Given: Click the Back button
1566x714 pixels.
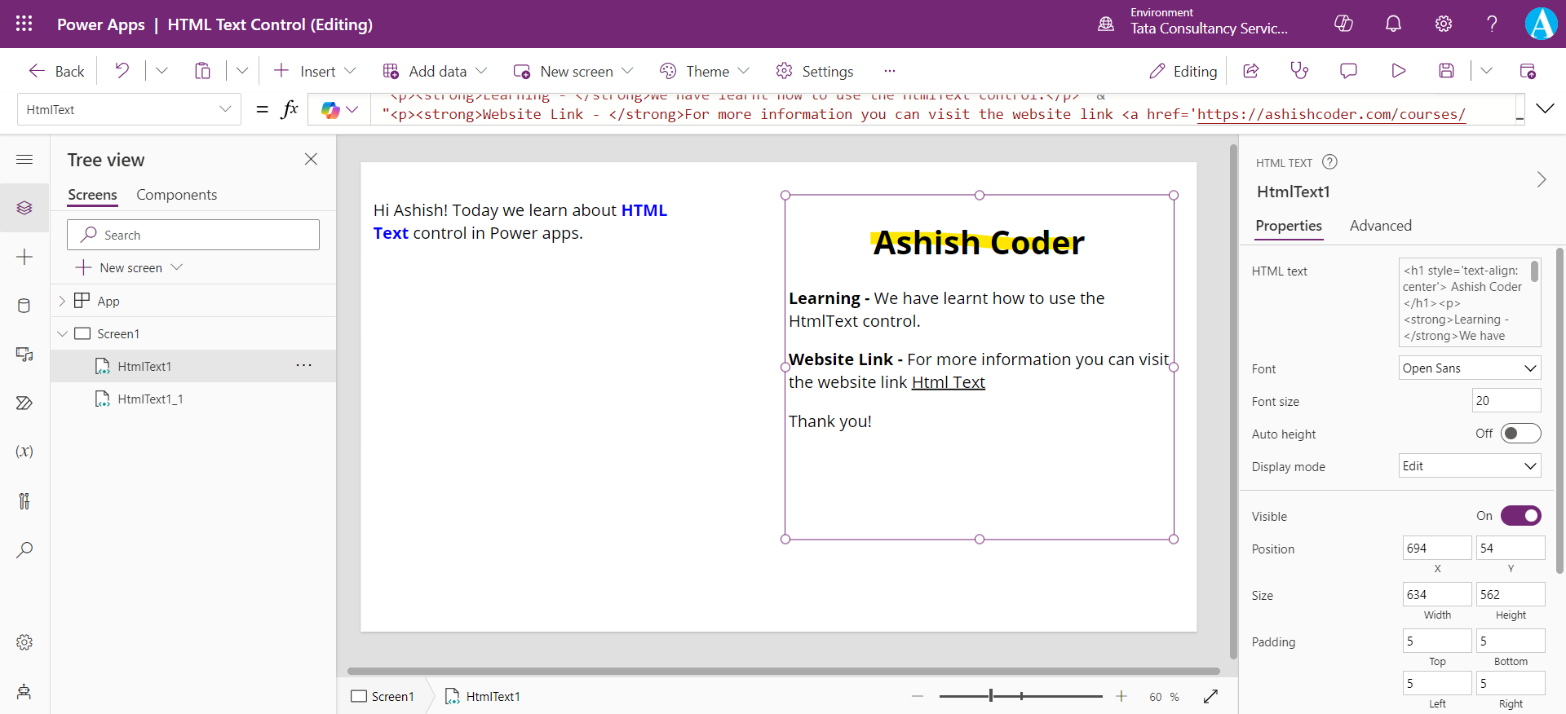Looking at the screenshot, I should point(56,71).
